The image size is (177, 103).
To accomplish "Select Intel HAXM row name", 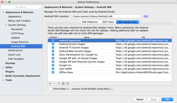I will point(65,69).
